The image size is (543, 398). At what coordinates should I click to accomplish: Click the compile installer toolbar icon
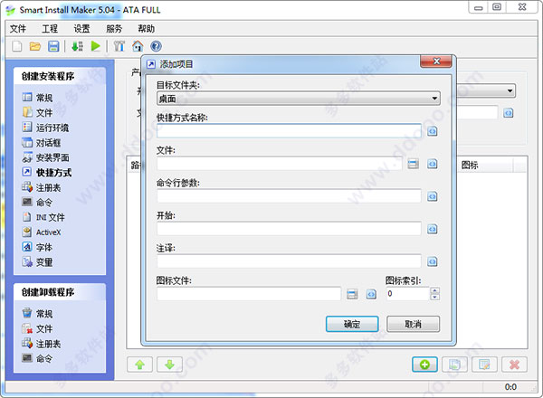coord(77,46)
